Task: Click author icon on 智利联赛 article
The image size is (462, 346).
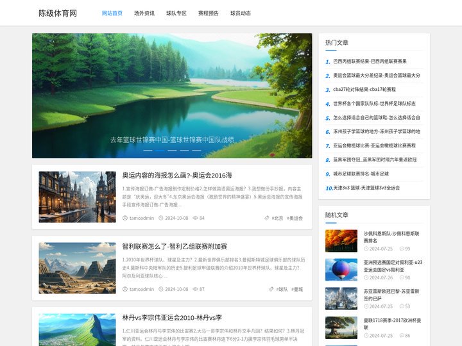Action: [125, 289]
